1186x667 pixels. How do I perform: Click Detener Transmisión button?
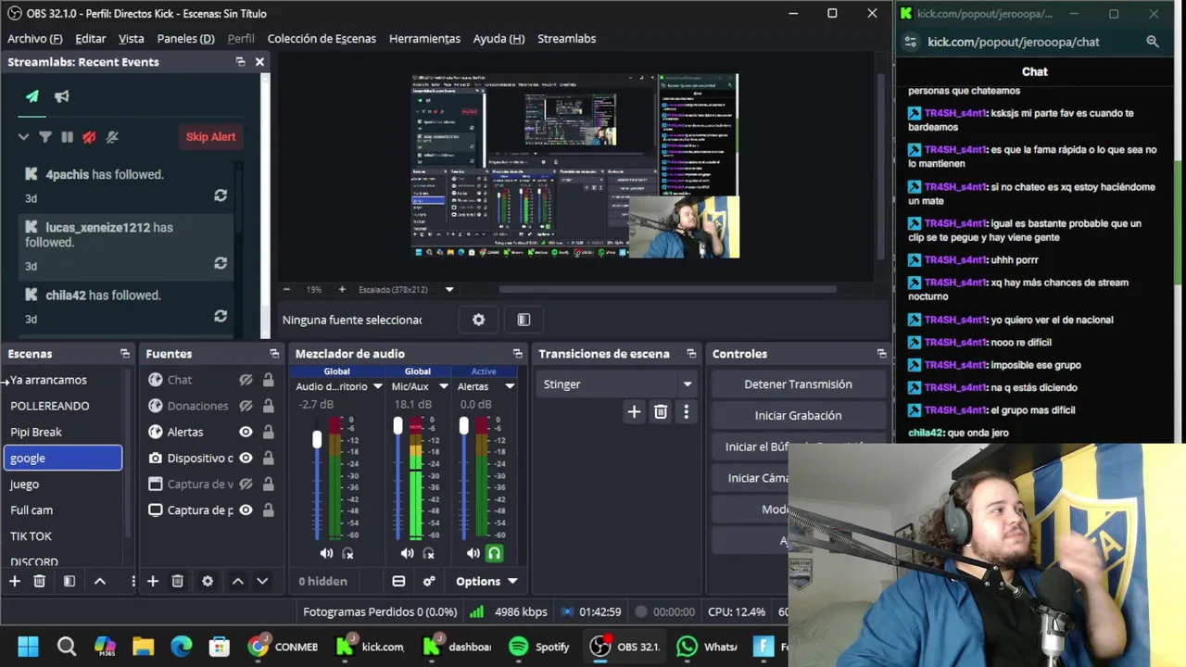coord(798,384)
